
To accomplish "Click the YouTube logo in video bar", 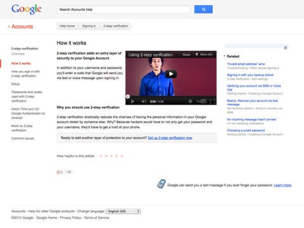I will [201, 101].
